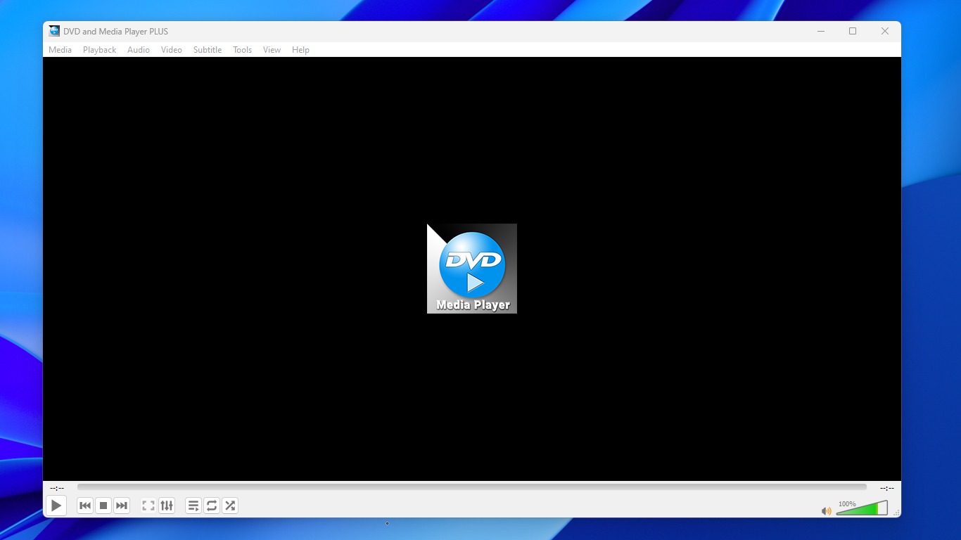The height and width of the screenshot is (540, 961).
Task: Show the playlist panel
Action: pos(193,505)
